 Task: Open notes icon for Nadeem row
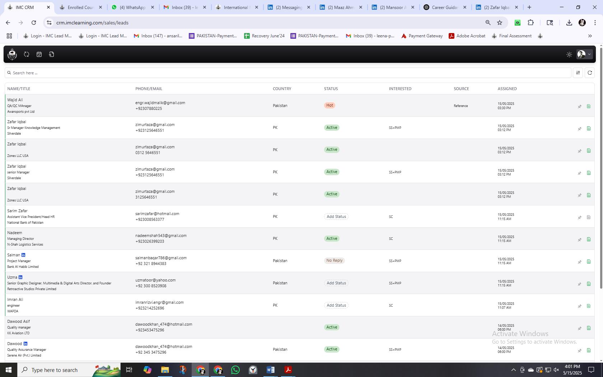589,239
